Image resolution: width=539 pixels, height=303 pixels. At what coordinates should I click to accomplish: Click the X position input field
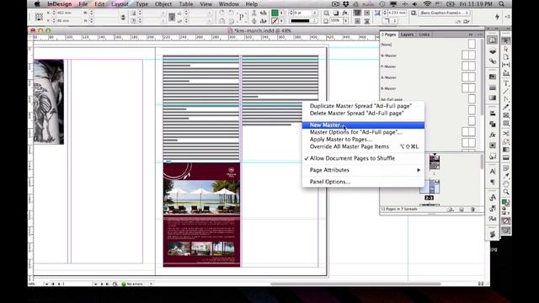(68, 13)
